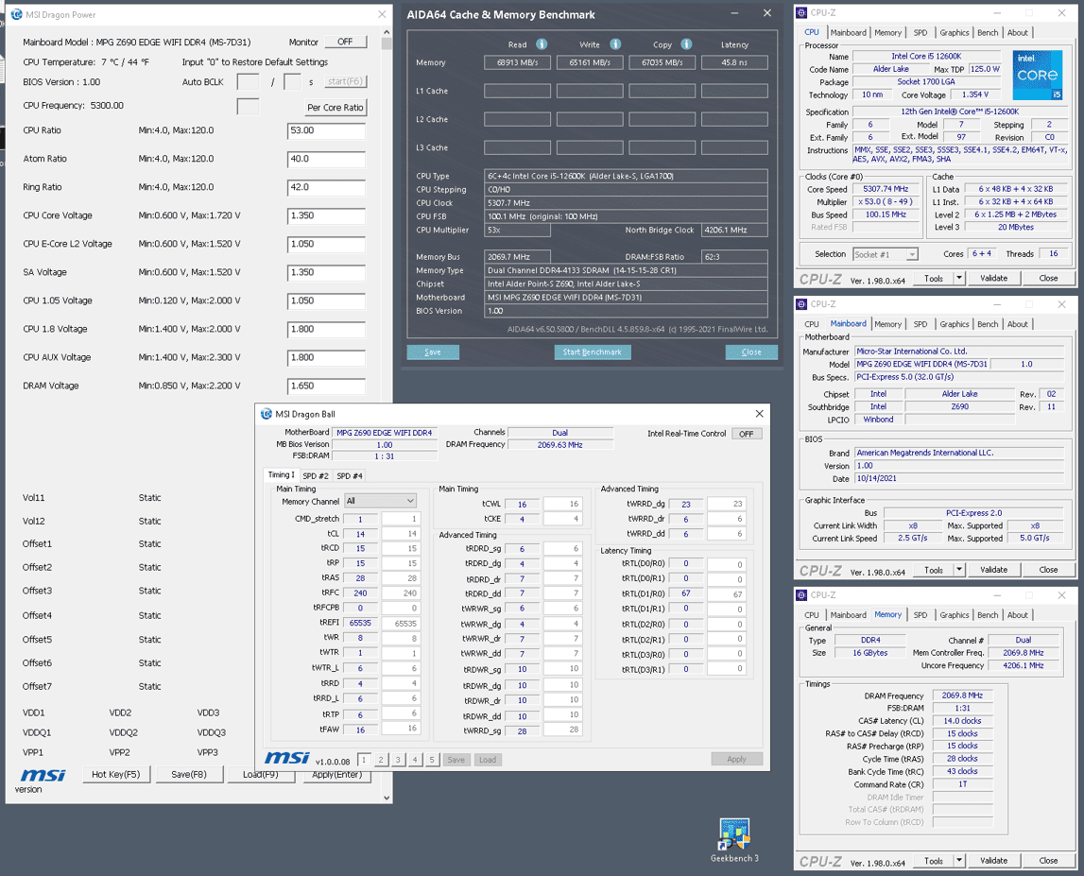Open Memory Channel dropdown in Dragon Ball
Viewport: 1084px width, 876px height.
coord(380,501)
